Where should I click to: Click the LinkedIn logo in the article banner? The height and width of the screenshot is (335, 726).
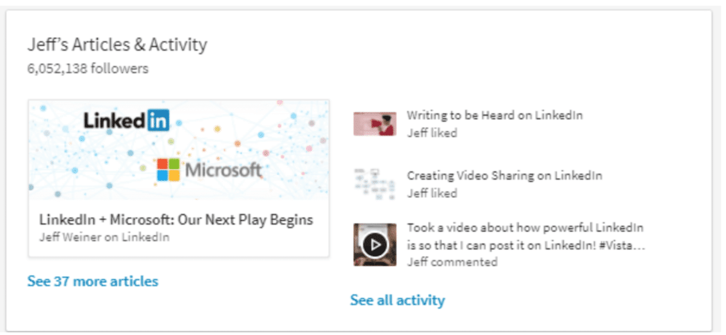tap(126, 120)
